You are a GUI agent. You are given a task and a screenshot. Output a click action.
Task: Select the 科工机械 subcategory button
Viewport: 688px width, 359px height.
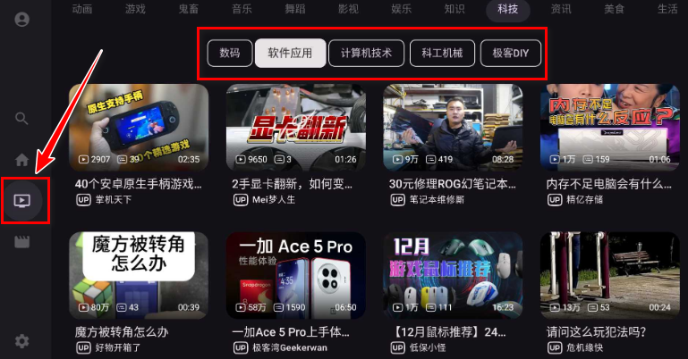click(442, 54)
